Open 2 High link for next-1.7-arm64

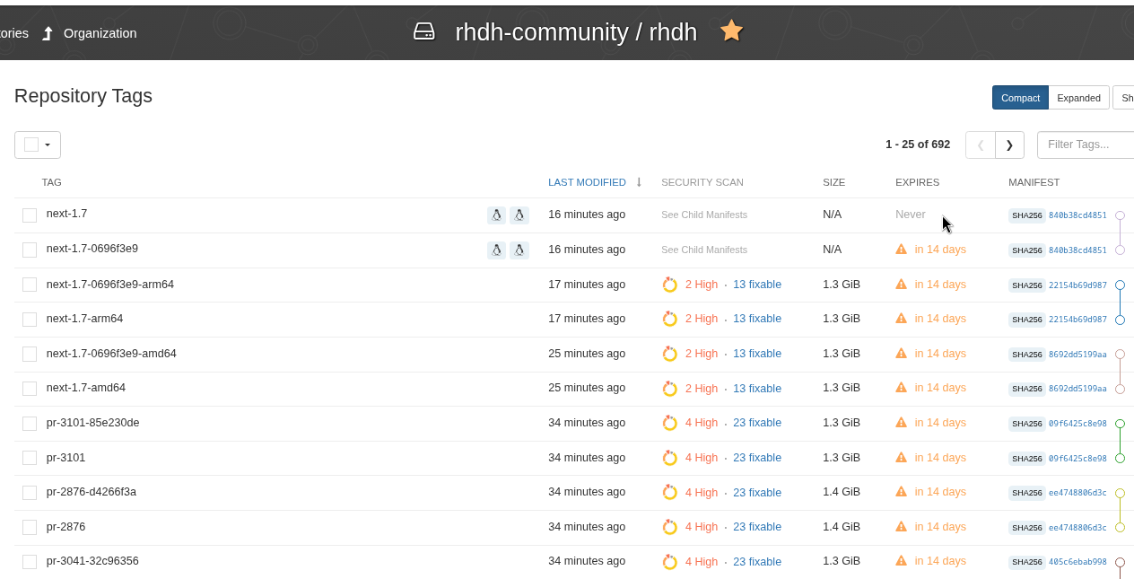tap(702, 319)
